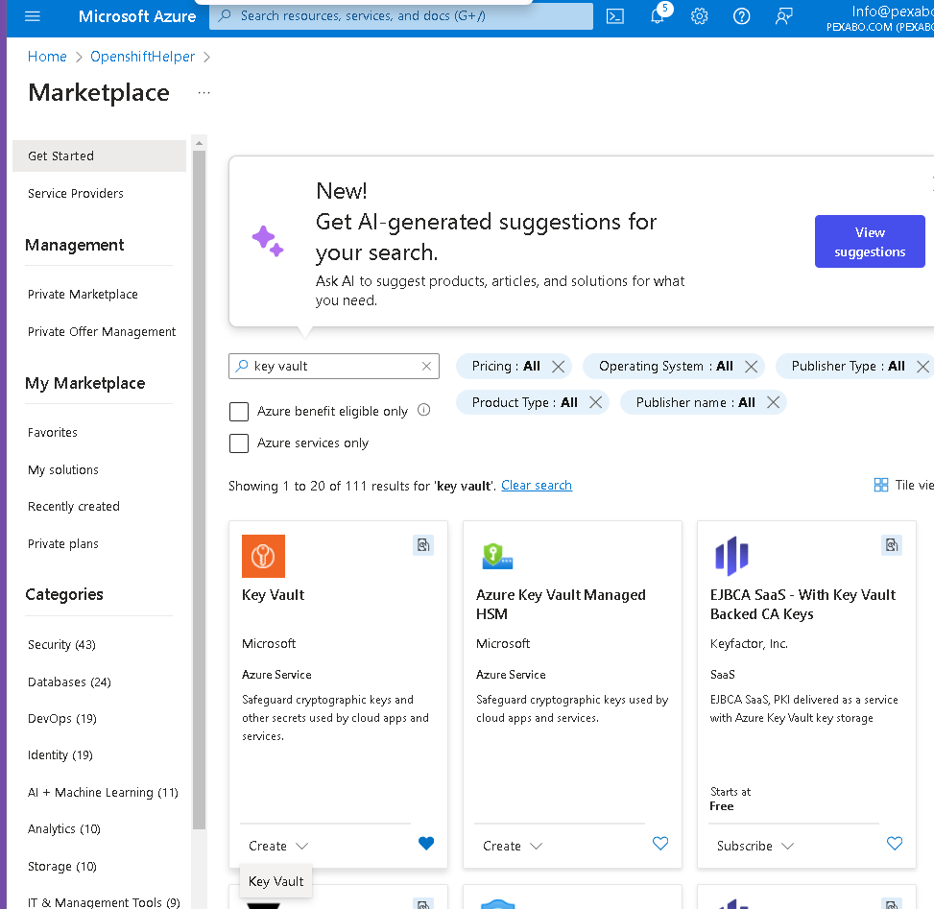The width and height of the screenshot is (934, 909).
Task: Clear the 'key vault' search text
Action: pos(426,366)
